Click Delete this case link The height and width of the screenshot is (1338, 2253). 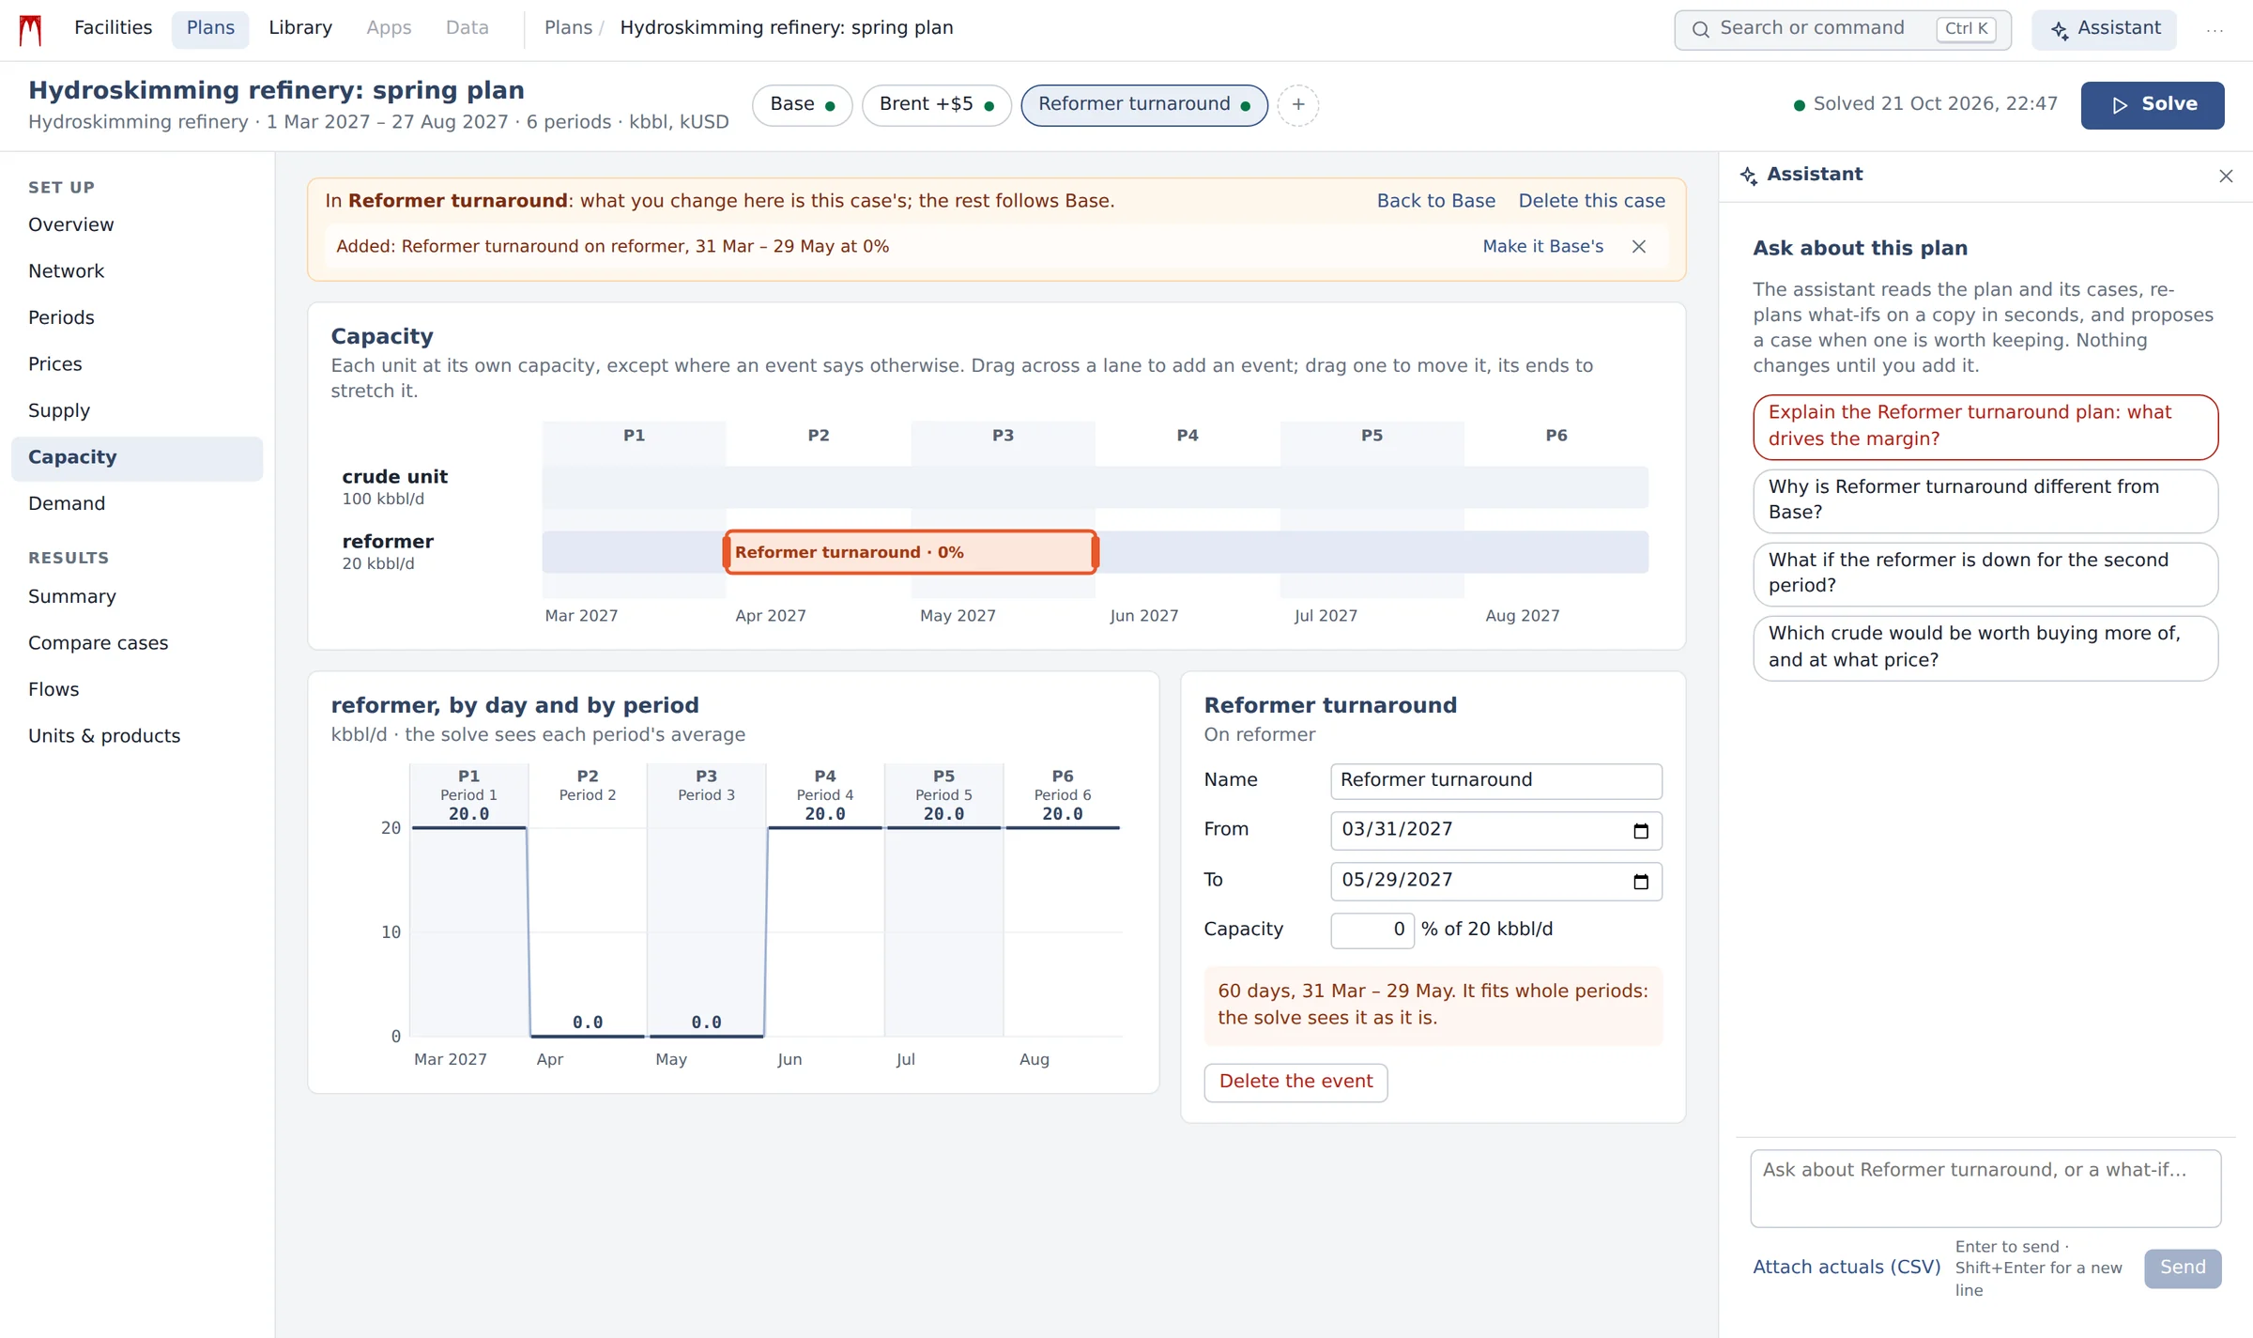pyautogui.click(x=1591, y=201)
